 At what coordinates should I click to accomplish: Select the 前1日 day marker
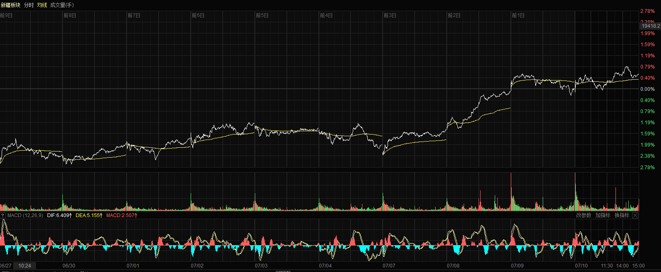(x=518, y=15)
